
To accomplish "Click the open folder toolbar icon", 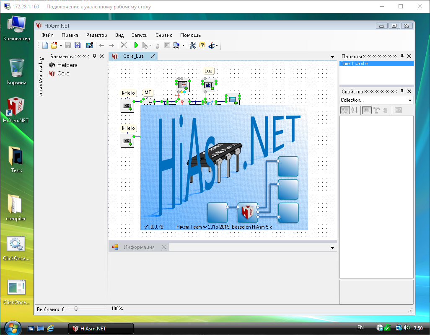I will (x=54, y=45).
